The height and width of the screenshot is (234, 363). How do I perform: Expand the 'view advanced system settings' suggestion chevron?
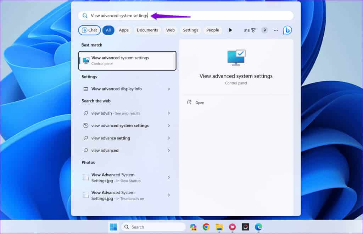click(169, 125)
